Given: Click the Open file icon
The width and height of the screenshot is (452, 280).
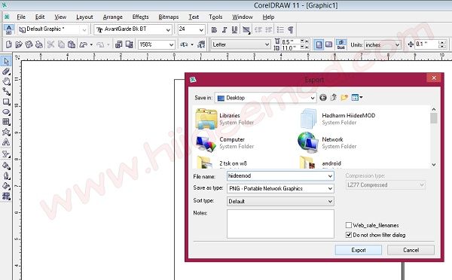Looking at the screenshot, I should click(x=19, y=44).
